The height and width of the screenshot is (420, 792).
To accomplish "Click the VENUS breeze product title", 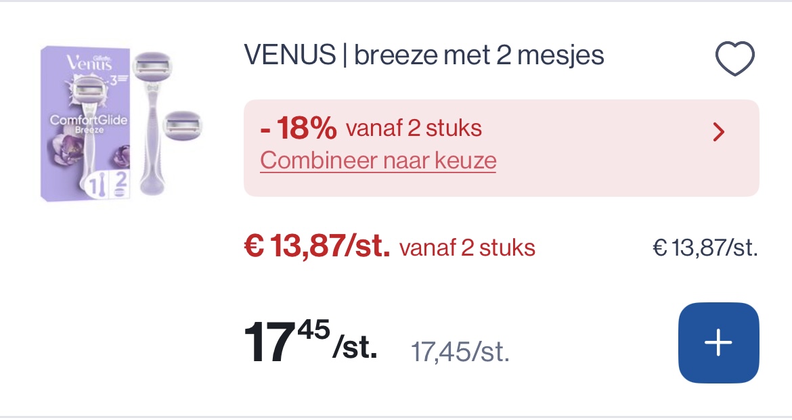I will click(424, 55).
